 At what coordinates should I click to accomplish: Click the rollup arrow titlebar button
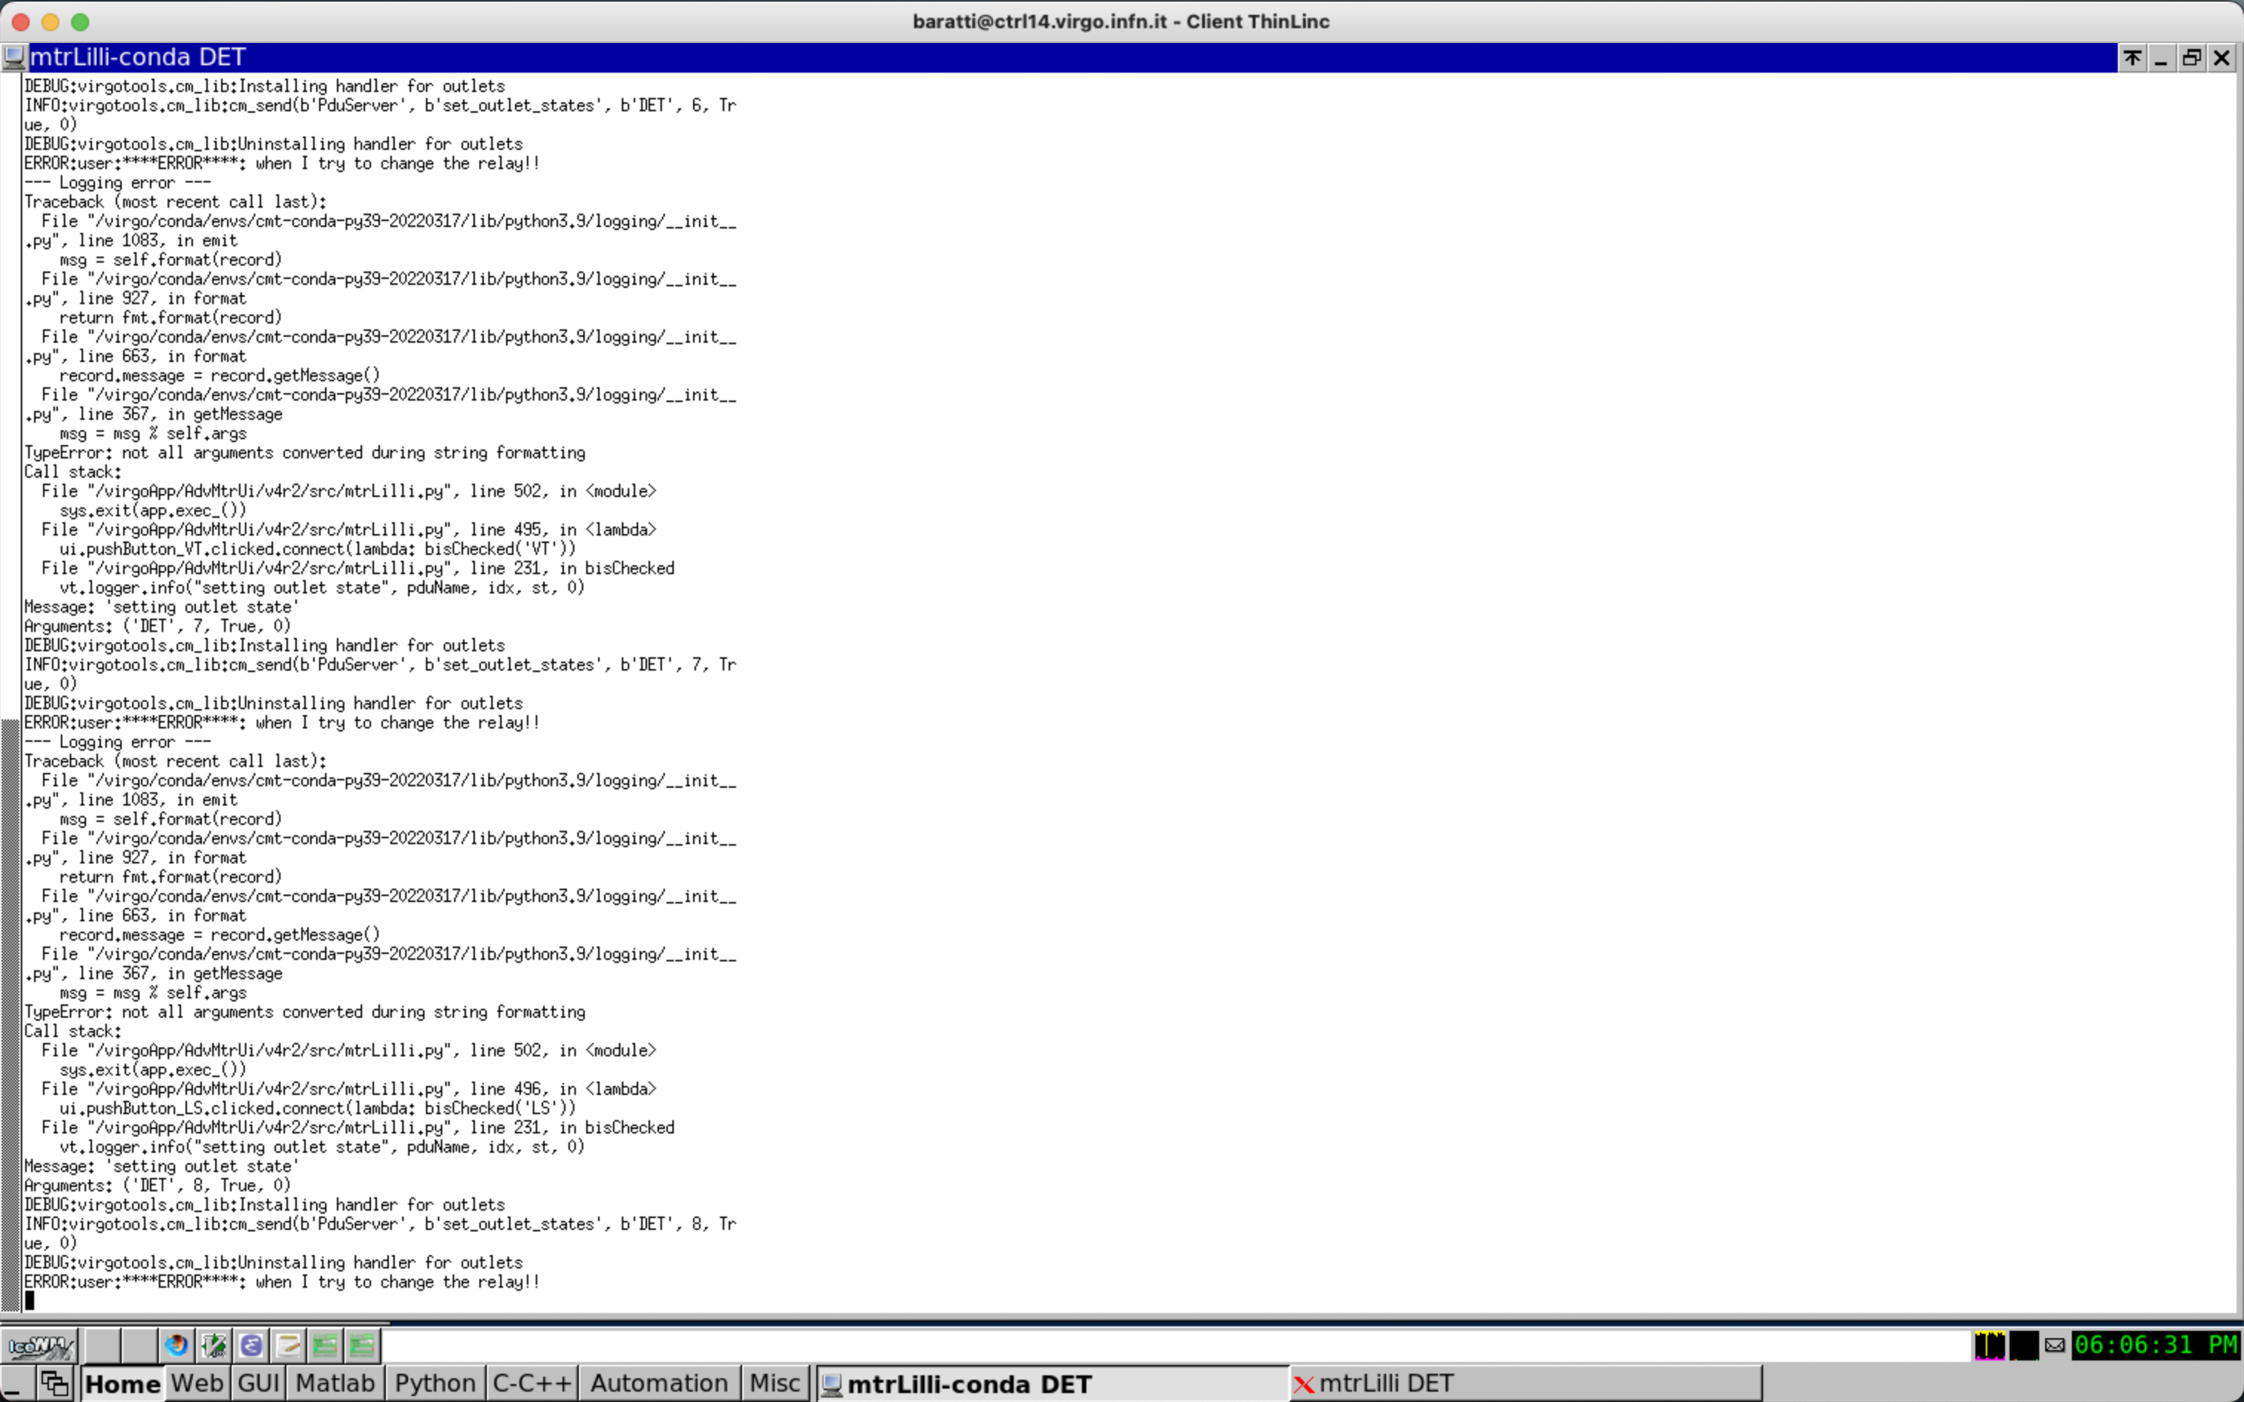coord(2132,58)
